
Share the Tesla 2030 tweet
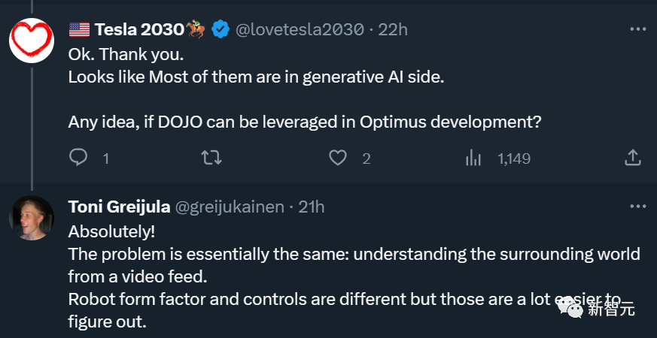(x=633, y=158)
